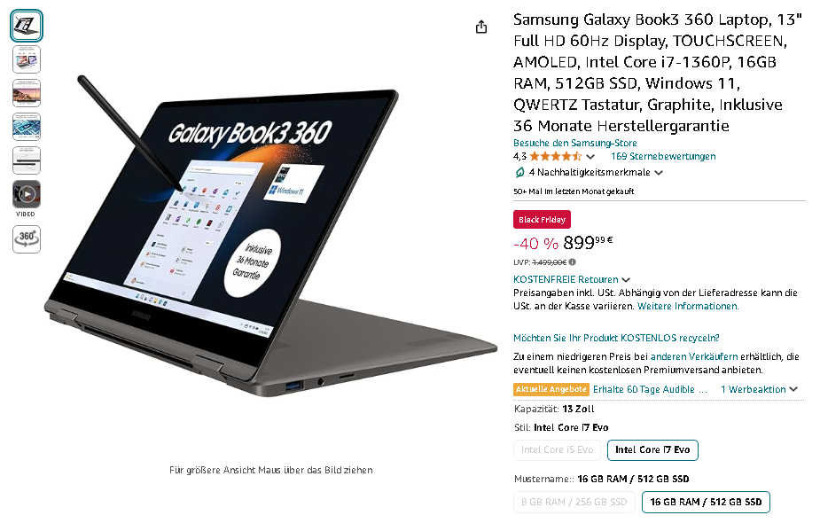Open the 360° view thumbnail
The height and width of the screenshot is (523, 820).
pyautogui.click(x=27, y=239)
